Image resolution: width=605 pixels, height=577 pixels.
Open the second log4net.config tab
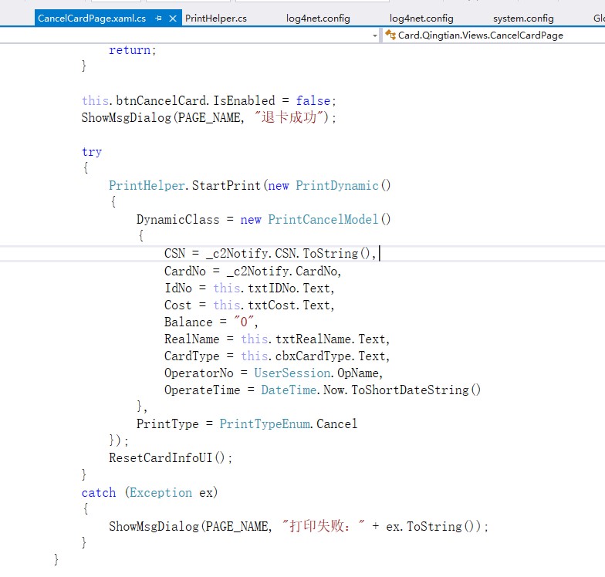click(x=421, y=19)
